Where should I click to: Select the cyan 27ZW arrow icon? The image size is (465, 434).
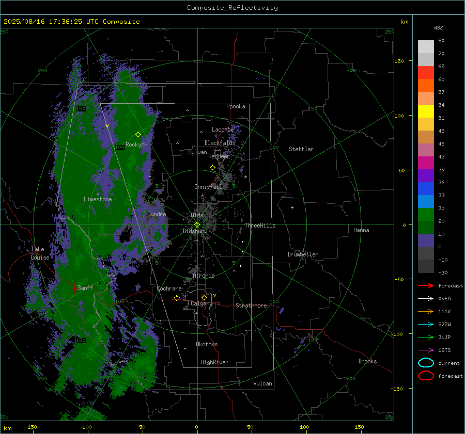426,325
